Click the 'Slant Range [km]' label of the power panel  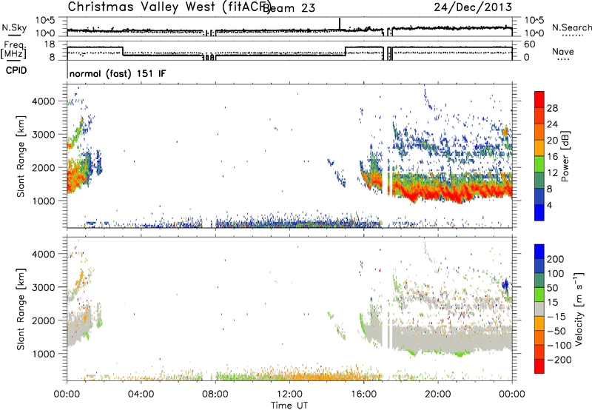(21, 156)
